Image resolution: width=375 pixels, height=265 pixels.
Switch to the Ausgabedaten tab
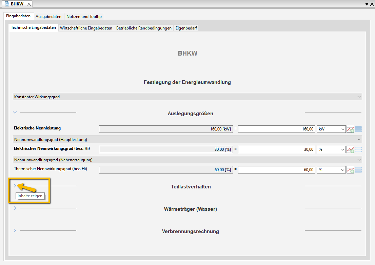point(48,17)
